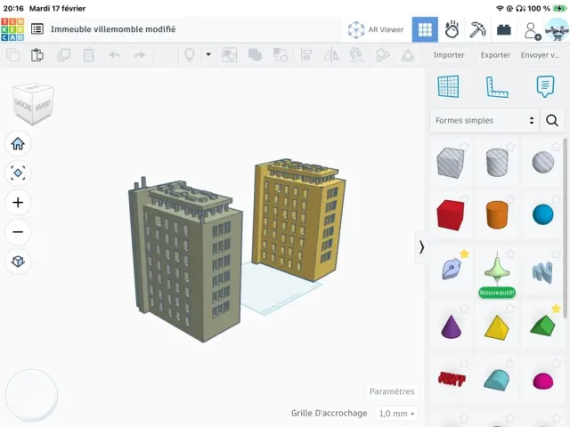Viewport: 570px width, 427px height.
Task: Launch AR Viewer
Action: [376, 29]
